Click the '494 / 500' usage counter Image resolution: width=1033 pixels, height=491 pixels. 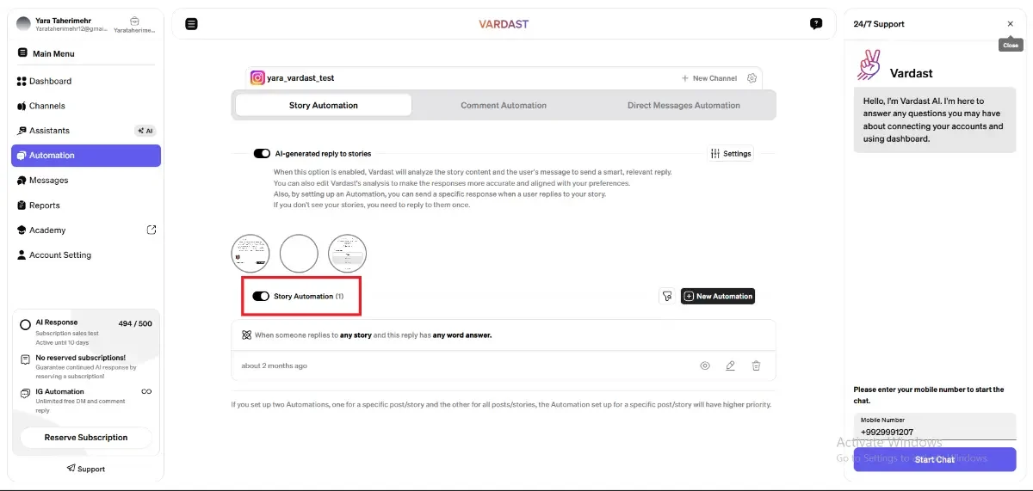(x=135, y=323)
